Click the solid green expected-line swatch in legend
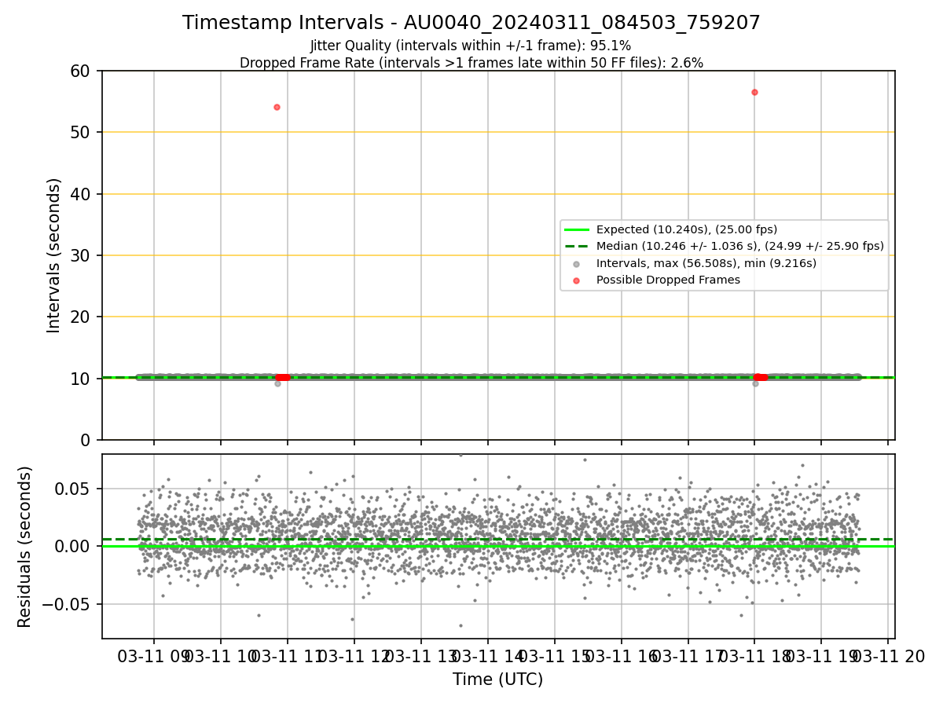 577,229
